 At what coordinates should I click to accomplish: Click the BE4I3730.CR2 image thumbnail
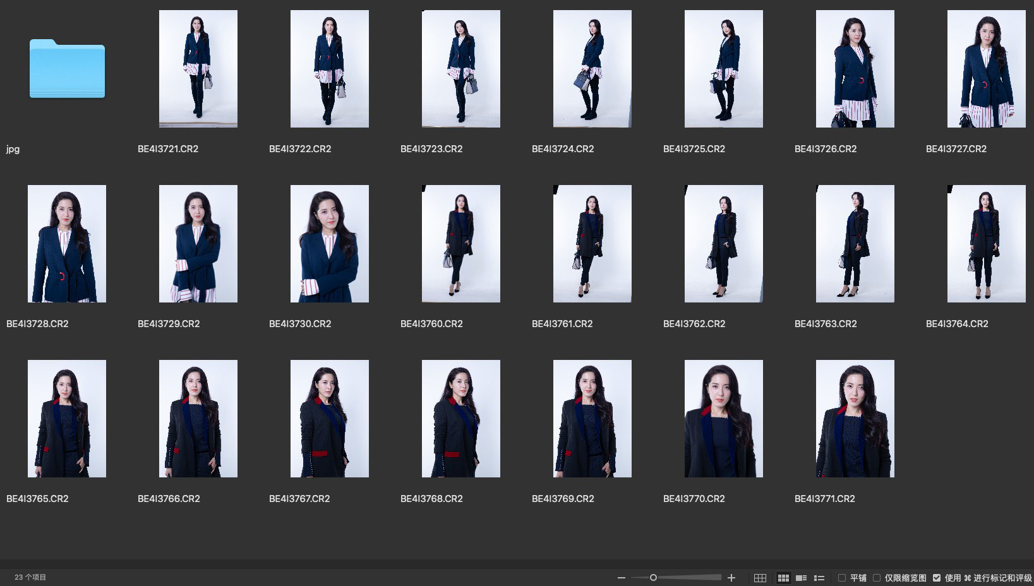coord(329,244)
